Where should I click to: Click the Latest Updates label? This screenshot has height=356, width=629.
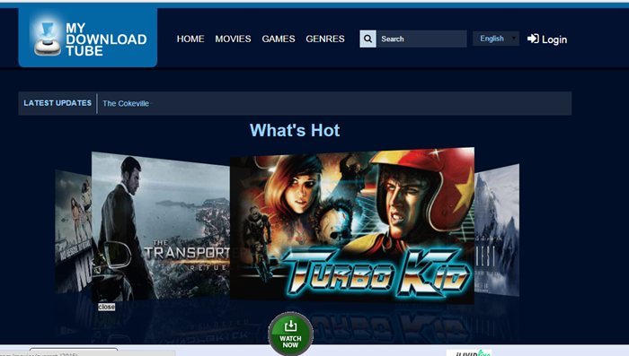pos(58,103)
